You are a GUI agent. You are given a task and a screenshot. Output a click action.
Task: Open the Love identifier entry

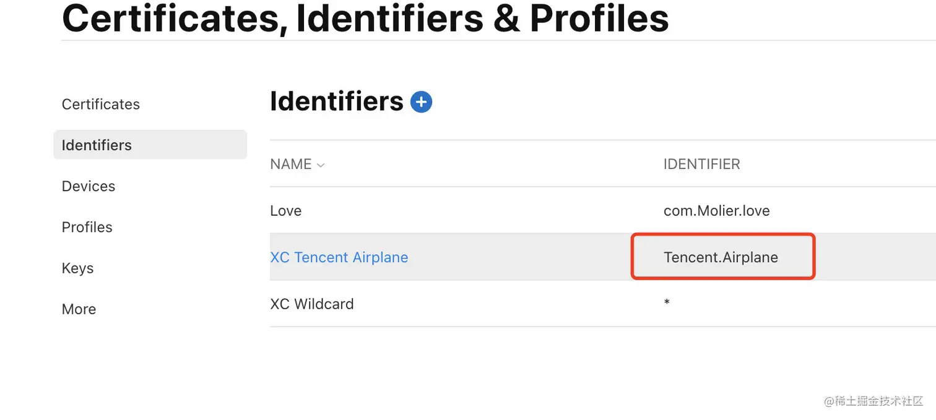pos(286,211)
